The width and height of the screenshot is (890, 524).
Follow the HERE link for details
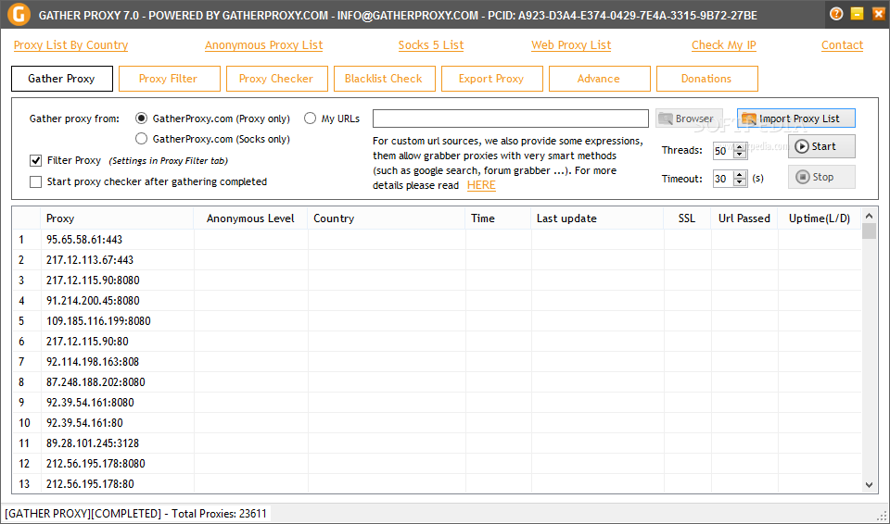coord(481,185)
